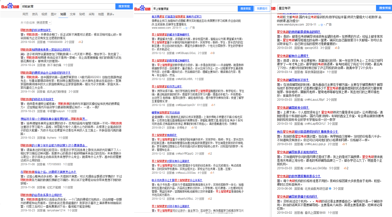Open the result 星空考研辅导班是骗子机构吗？
Screen dimensions: 392x217
tap(297, 197)
